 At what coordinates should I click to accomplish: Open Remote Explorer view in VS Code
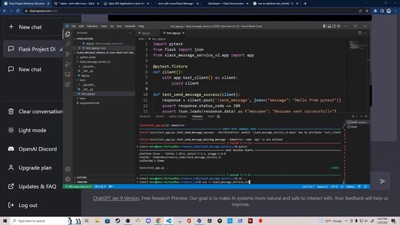coord(67,74)
